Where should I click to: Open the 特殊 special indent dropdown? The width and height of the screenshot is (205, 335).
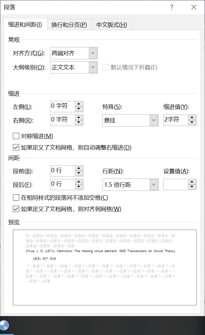154,120
